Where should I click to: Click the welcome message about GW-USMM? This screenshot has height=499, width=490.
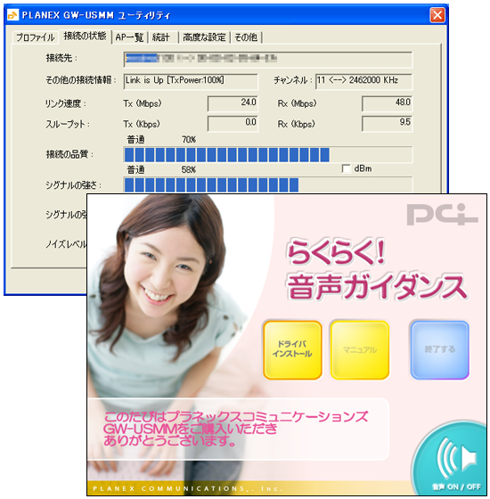pyautogui.click(x=235, y=429)
